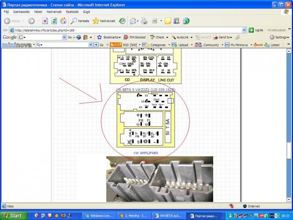This screenshot has height=220, width=293.
Task: Click the 704 blocked popup blocker
Action: 134,37
